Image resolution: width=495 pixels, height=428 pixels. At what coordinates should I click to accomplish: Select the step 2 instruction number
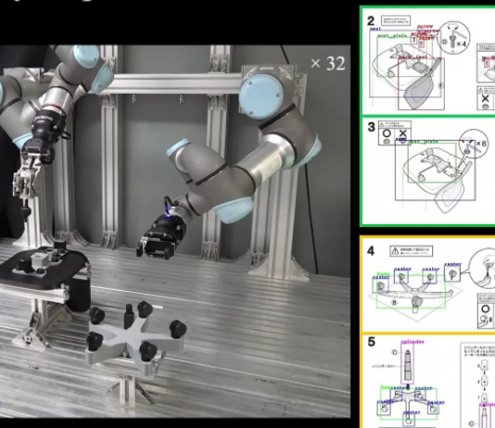point(371,21)
